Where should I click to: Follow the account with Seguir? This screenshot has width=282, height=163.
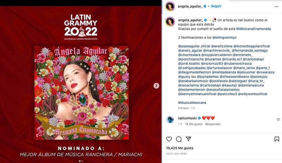[216, 6]
